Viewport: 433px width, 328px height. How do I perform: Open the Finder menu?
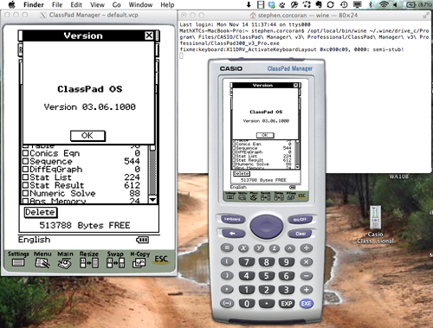(34, 4)
